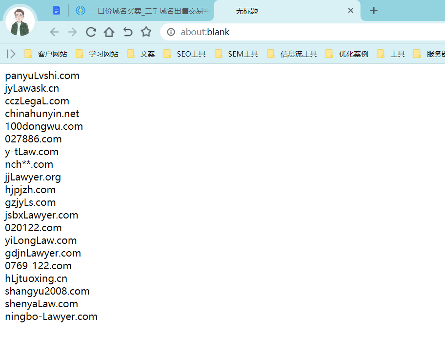Expand the 信息流工具 bookmark folder
This screenshot has width=445, height=357.
tap(292, 54)
